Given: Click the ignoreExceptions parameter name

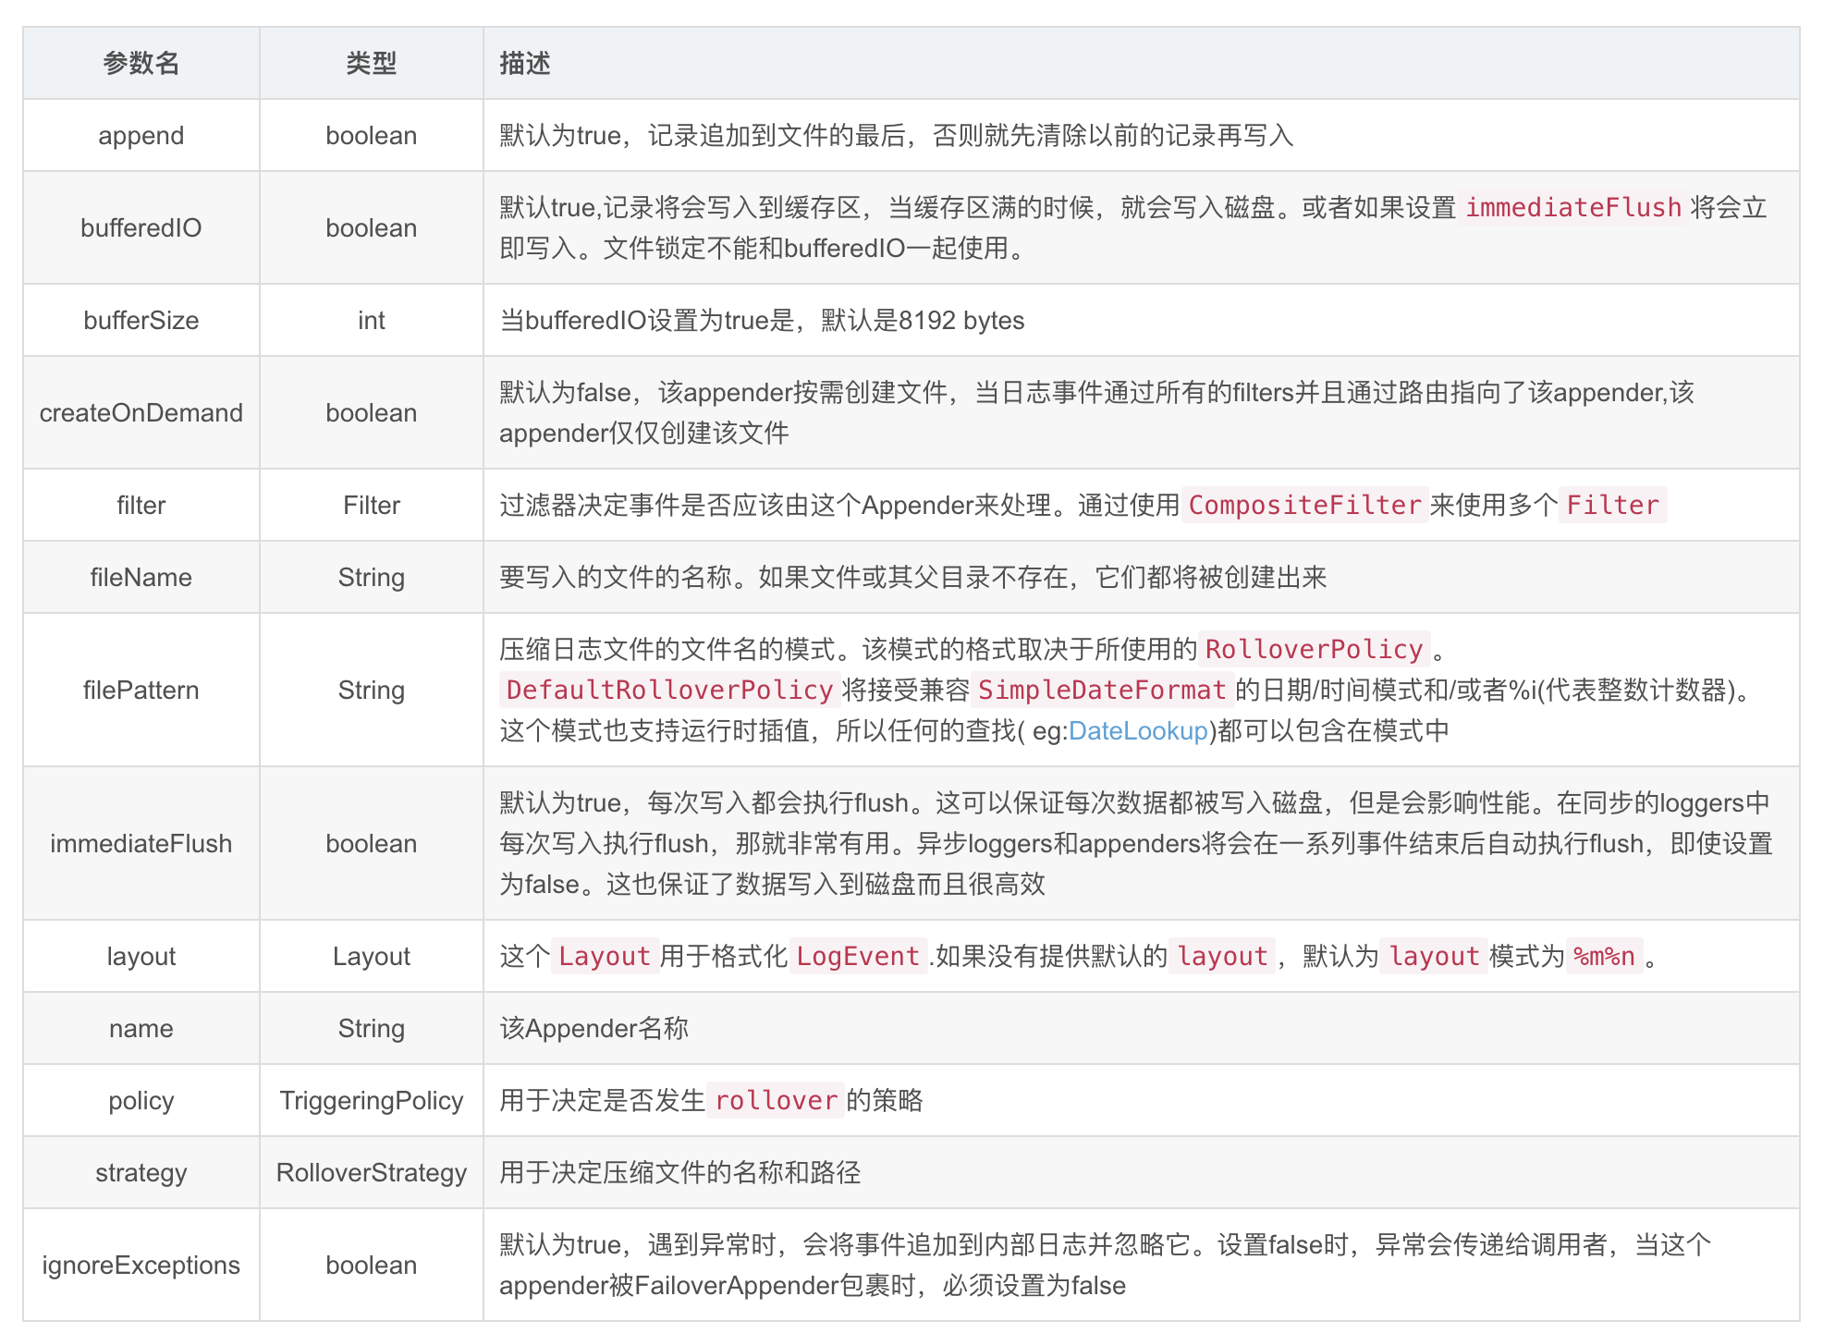Looking at the screenshot, I should (x=141, y=1265).
